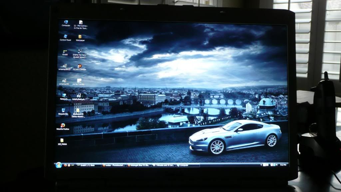Open the BioShock PC Demo folder

point(78,113)
